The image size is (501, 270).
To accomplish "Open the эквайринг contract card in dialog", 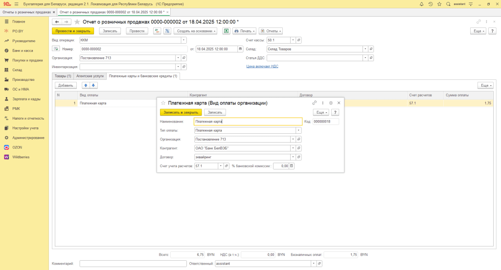I will tap(299, 157).
